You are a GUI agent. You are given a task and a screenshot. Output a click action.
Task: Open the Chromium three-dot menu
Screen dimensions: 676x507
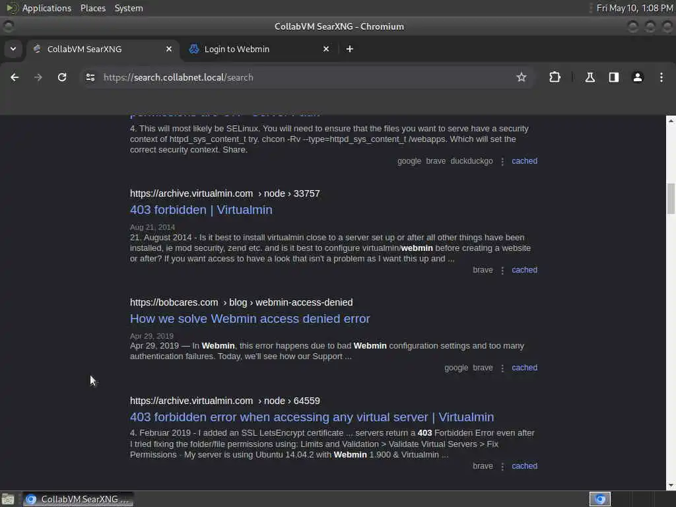pos(661,77)
